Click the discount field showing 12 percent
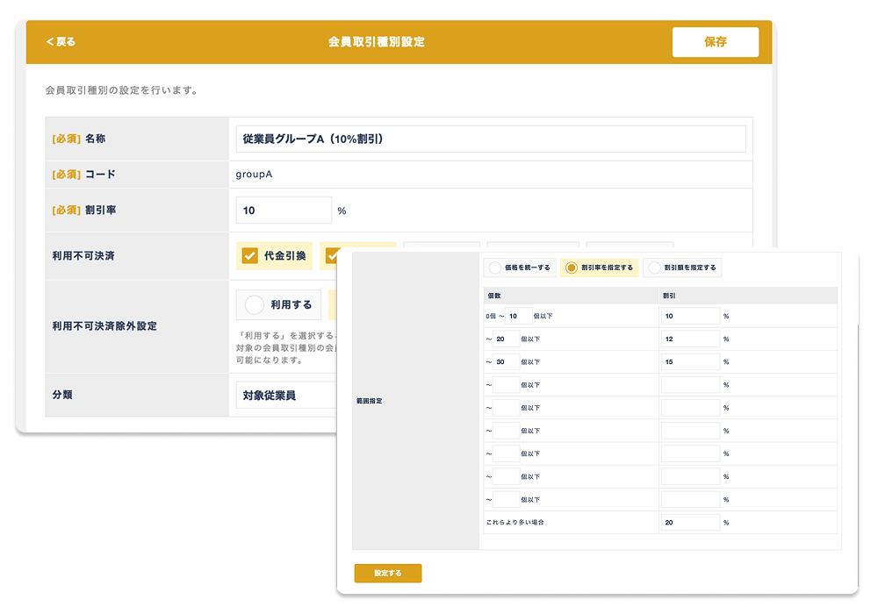 (x=690, y=339)
